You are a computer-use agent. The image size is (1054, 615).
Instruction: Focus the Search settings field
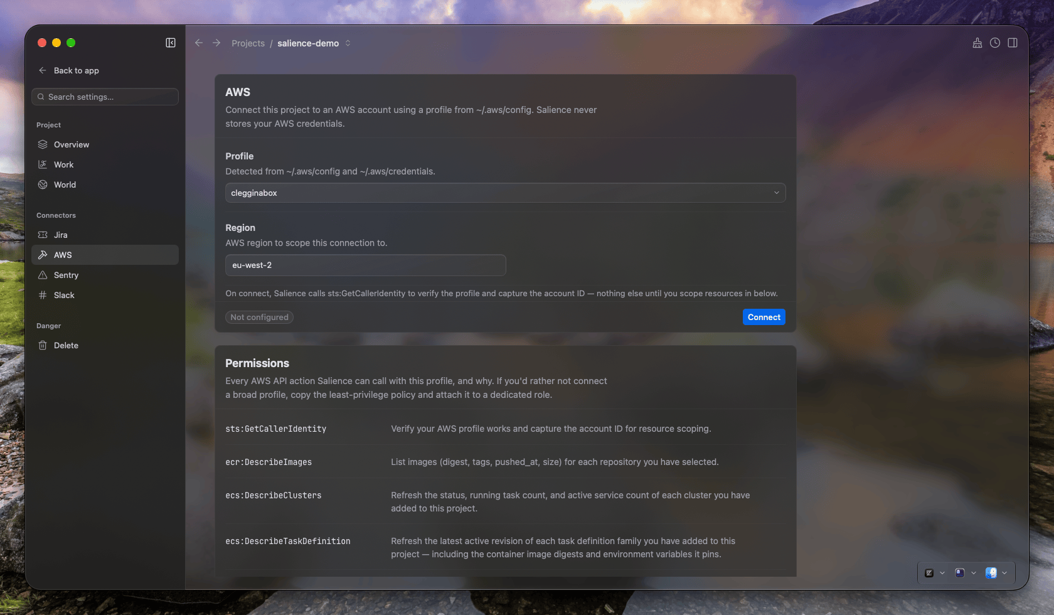pyautogui.click(x=105, y=97)
